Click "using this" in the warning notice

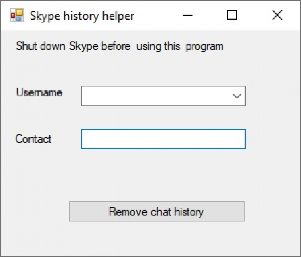point(158,46)
